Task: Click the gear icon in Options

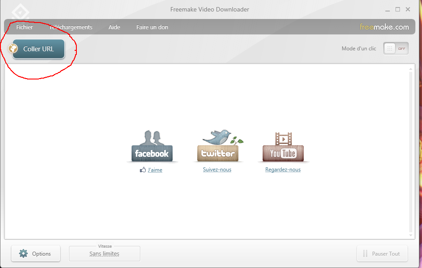Action: click(23, 253)
